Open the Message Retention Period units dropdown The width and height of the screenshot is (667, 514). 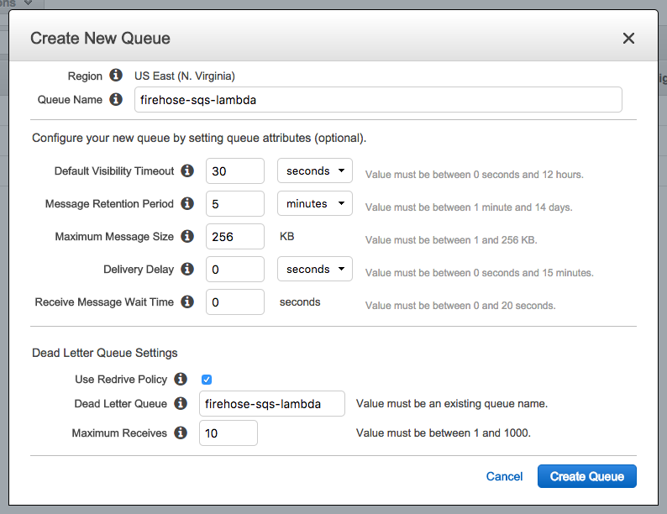[315, 203]
